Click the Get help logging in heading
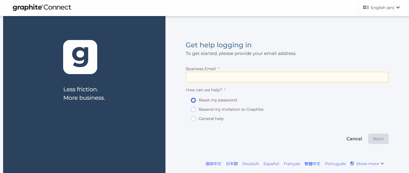The image size is (409, 173). tap(218, 45)
